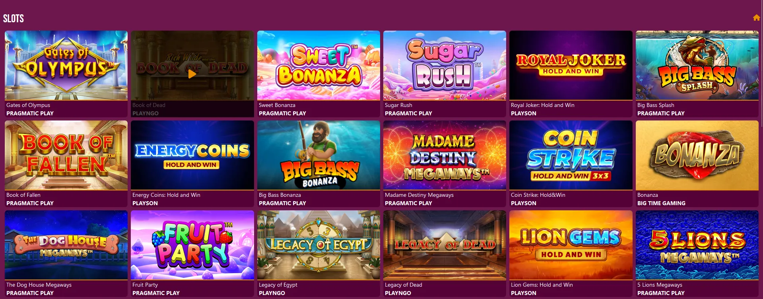Play Book of Dead via the play arrow
Viewport: 763px width, 299px height.
tap(192, 74)
